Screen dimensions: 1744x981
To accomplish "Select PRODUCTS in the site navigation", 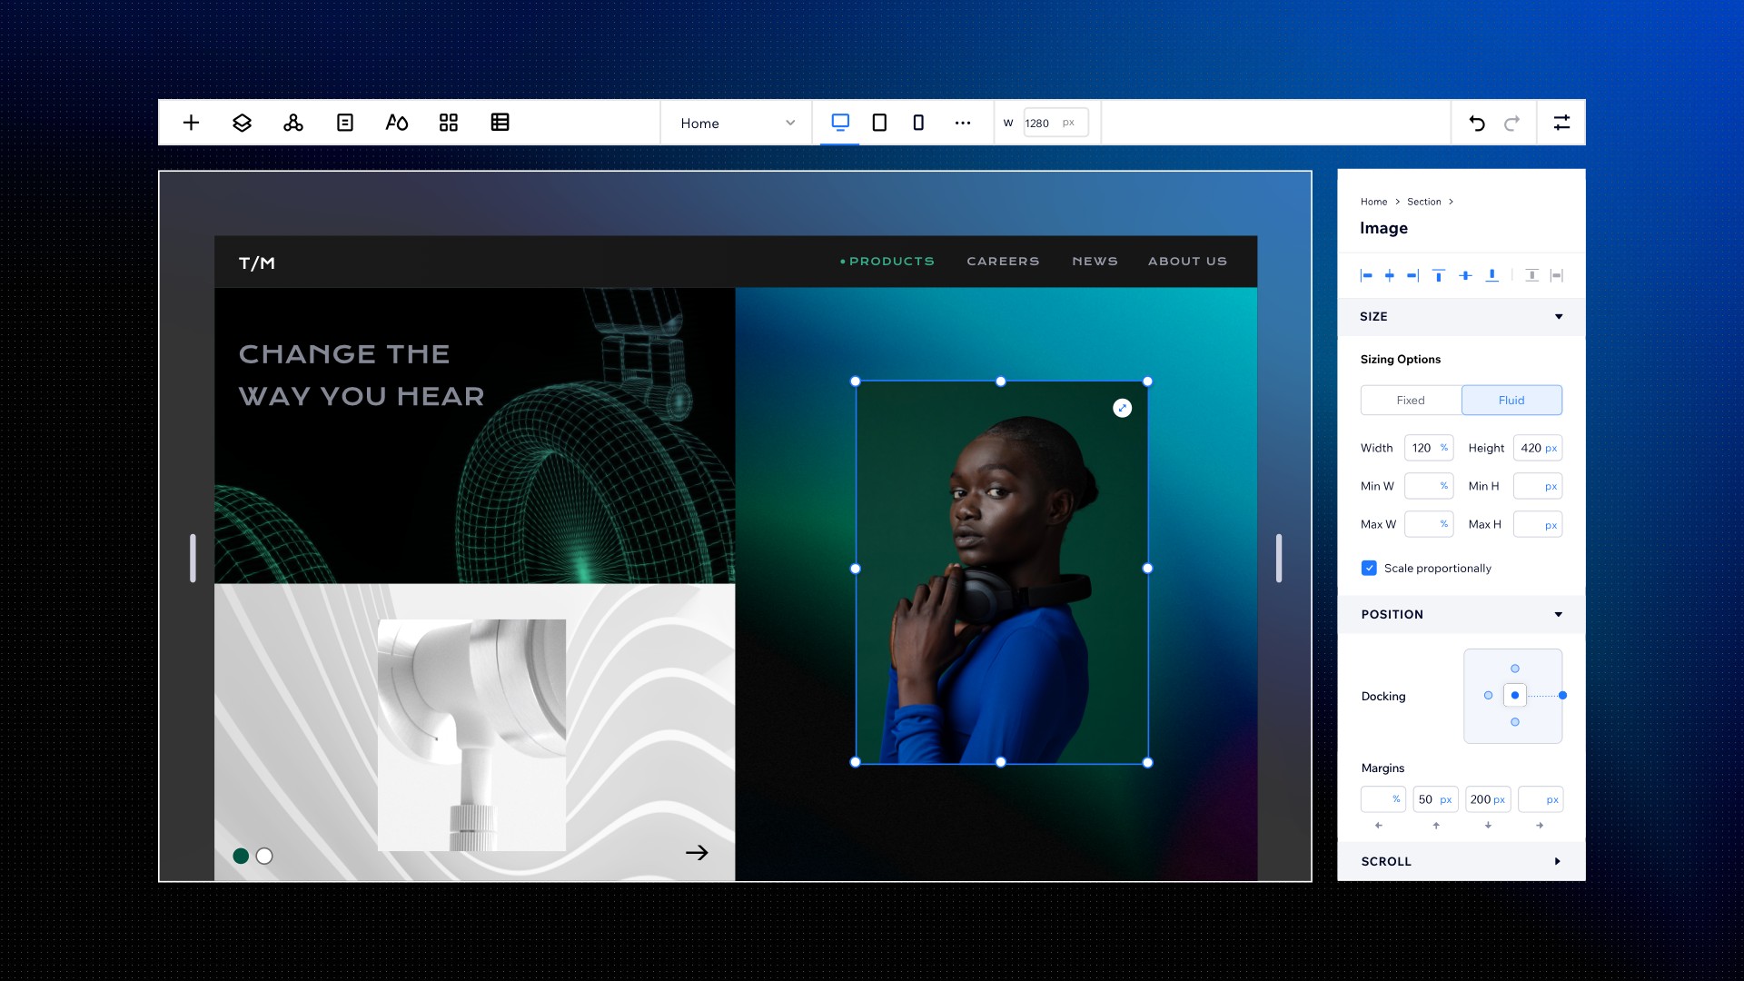I will click(x=891, y=261).
